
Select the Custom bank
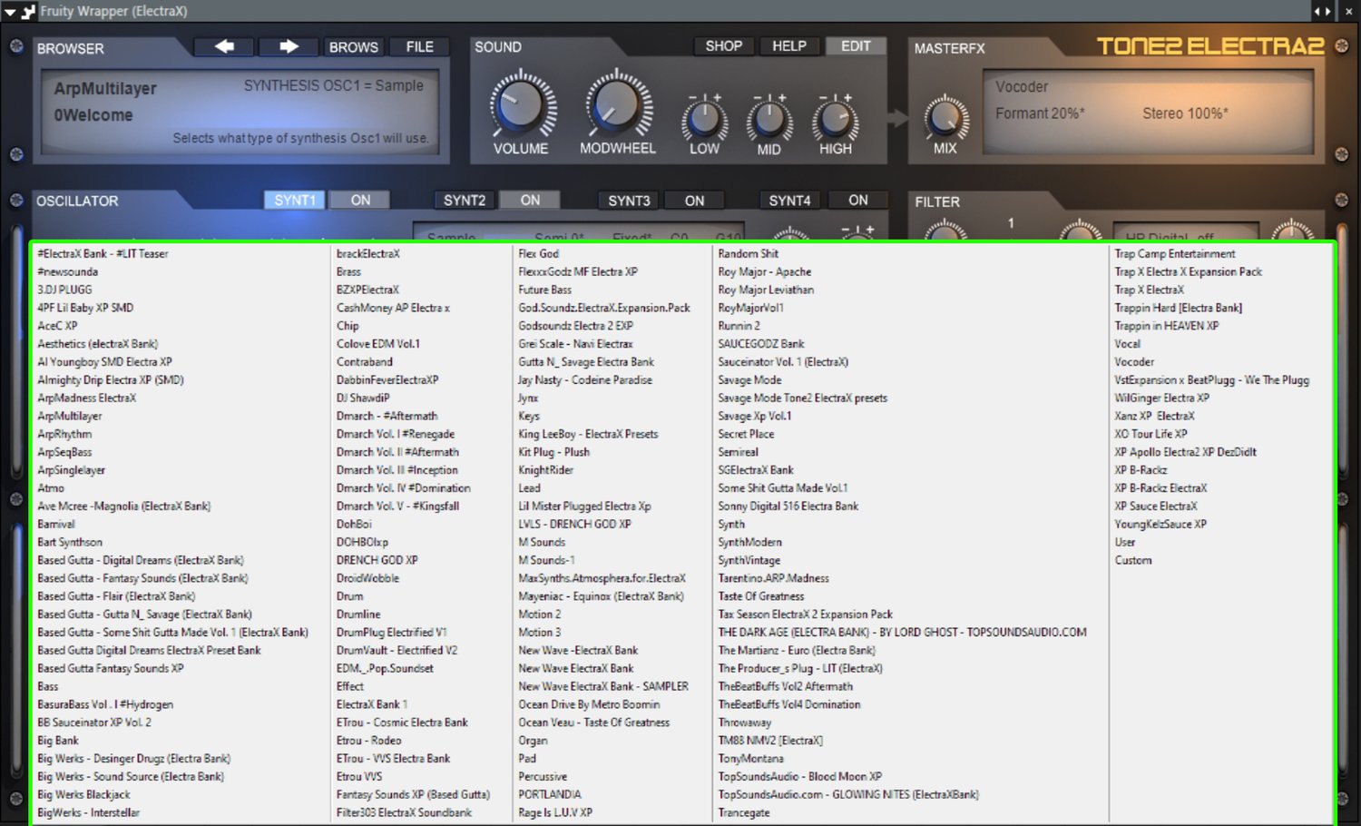[x=1132, y=561]
